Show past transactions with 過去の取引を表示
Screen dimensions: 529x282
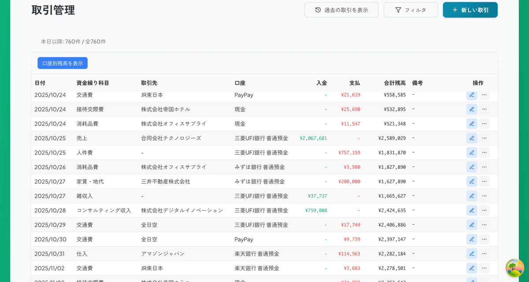342,10
